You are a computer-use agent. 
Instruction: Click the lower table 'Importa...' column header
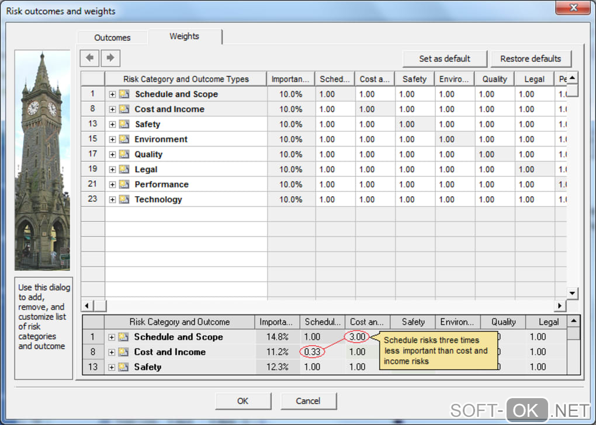pos(277,322)
